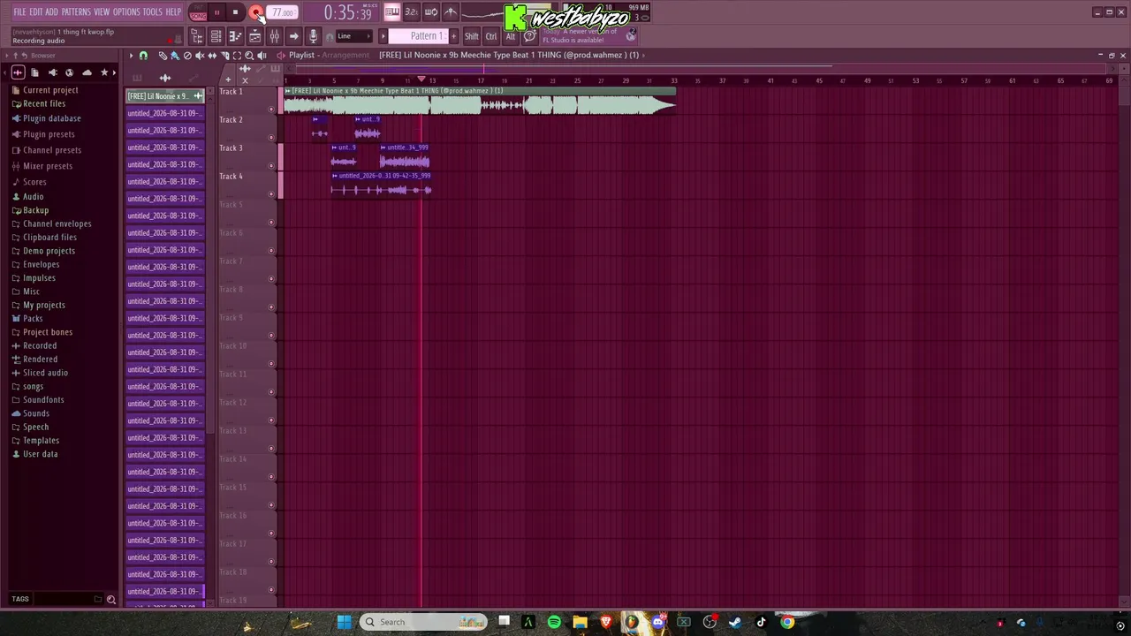Toggle Pattern/Song mode switch

point(198,12)
